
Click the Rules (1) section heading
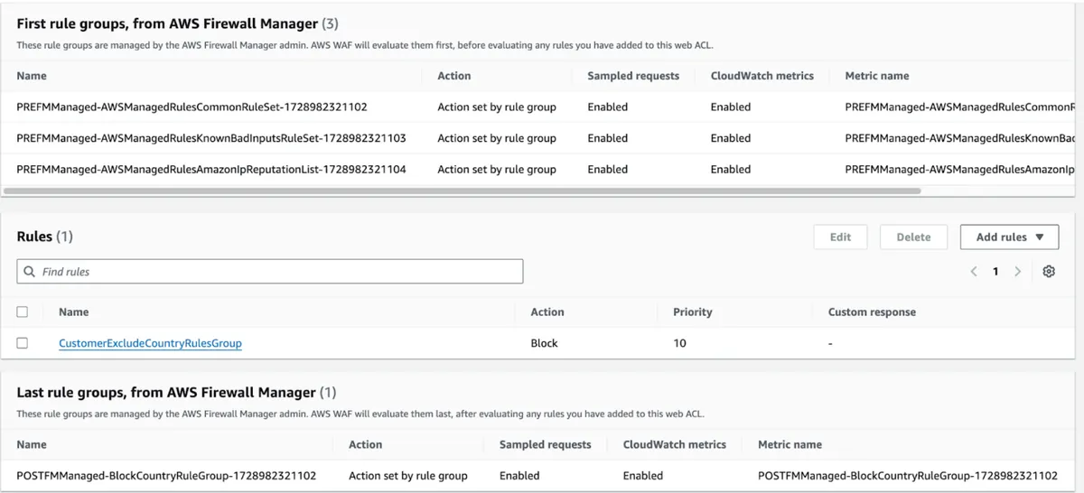click(x=45, y=237)
